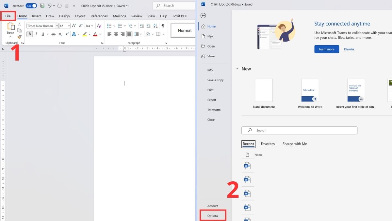Select Open in the Backstage sidebar
The width and height of the screenshot is (392, 221).
[211, 46]
